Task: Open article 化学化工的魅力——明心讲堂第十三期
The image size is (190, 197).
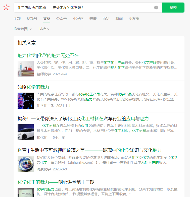Action: [56, 182]
